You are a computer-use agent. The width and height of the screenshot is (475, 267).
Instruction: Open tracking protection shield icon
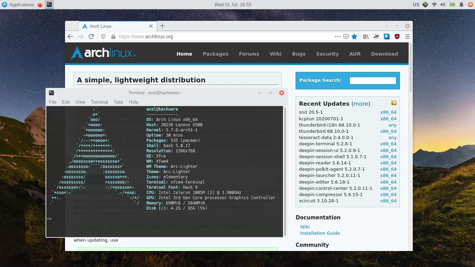click(x=103, y=37)
